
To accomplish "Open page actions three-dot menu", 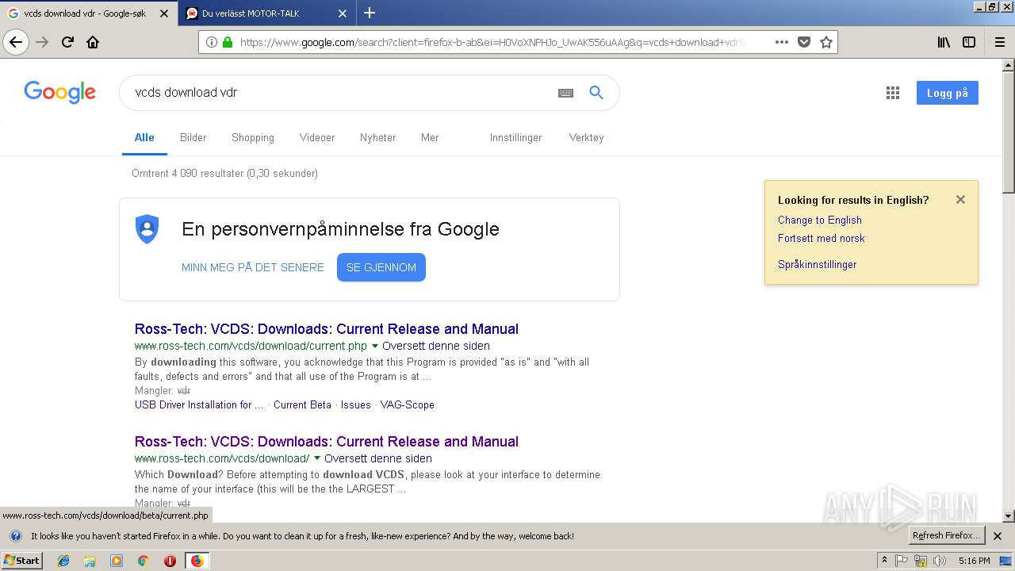I will [x=781, y=42].
